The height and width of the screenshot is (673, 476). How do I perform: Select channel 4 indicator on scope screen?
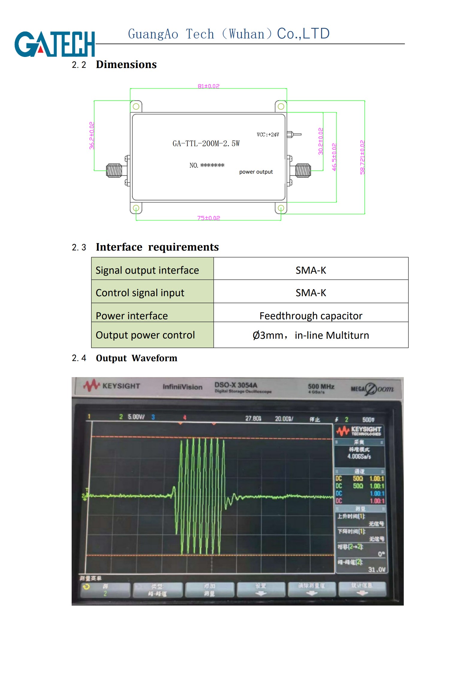click(x=185, y=417)
